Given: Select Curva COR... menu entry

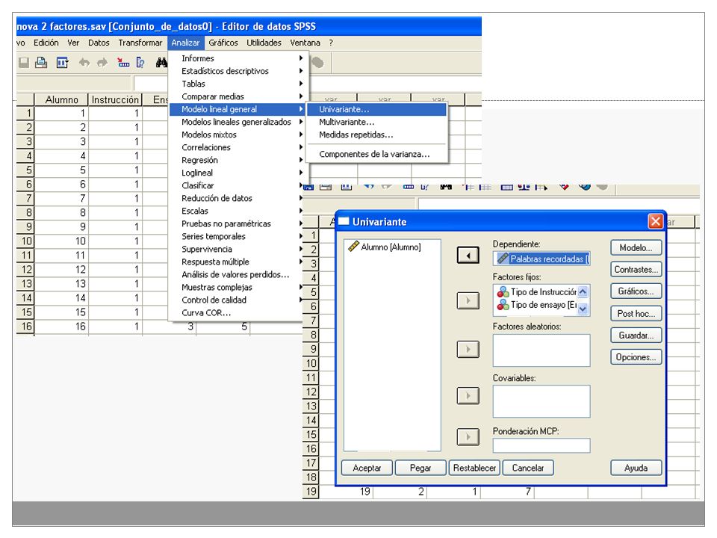Looking at the screenshot, I should click(x=237, y=313).
